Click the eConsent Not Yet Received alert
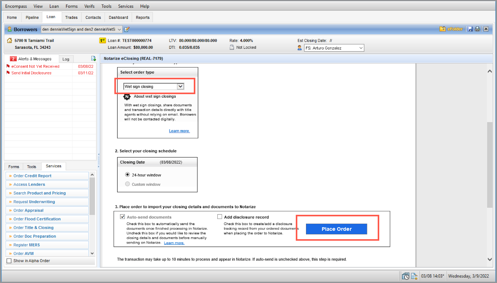 click(x=35, y=66)
